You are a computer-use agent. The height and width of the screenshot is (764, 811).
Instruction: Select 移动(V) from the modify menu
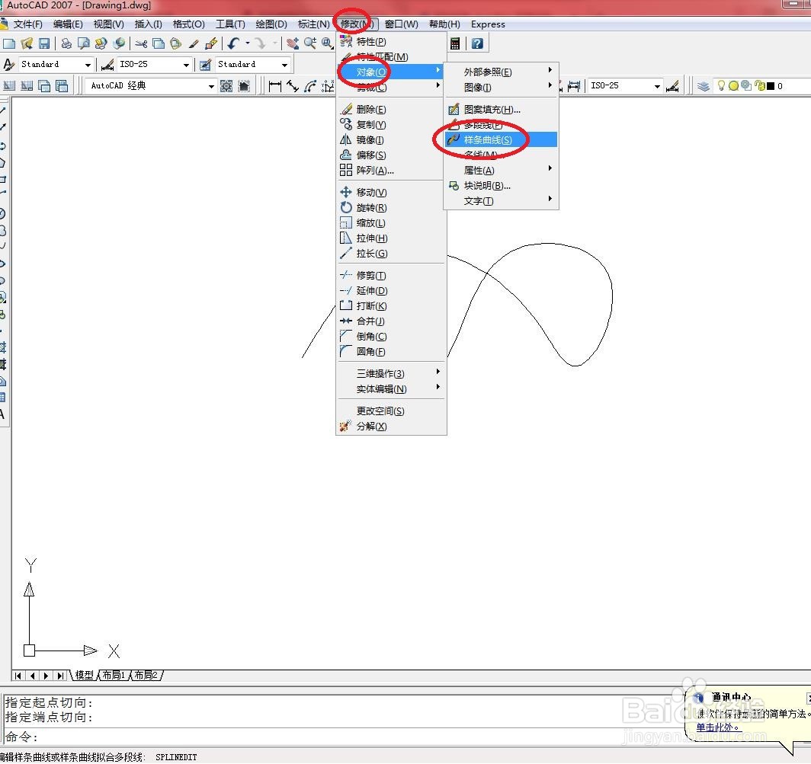click(391, 192)
